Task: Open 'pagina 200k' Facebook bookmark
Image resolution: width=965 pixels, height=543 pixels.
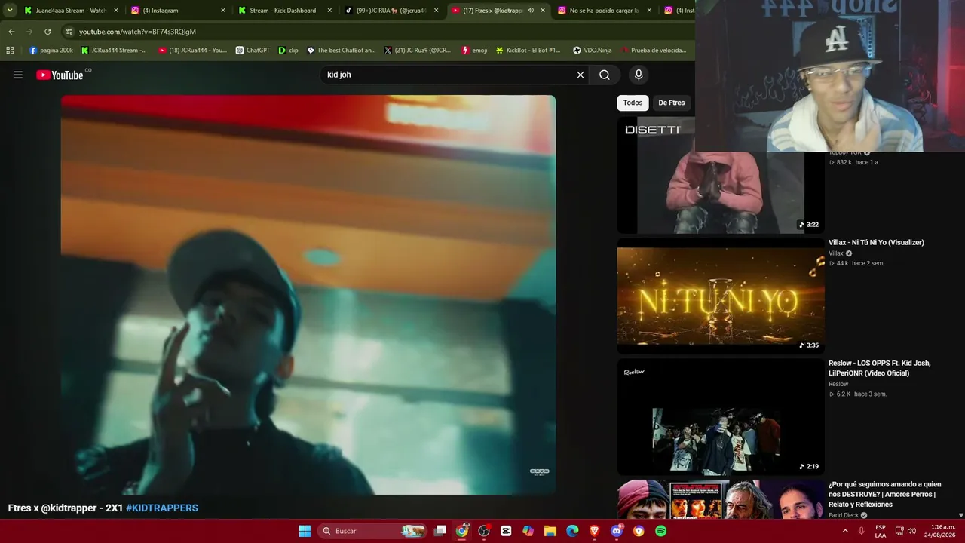Action: [x=51, y=51]
